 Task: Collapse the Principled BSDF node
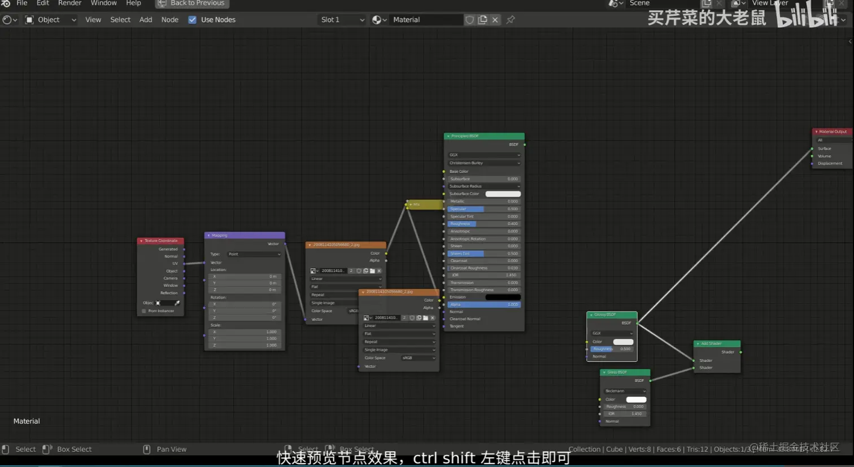448,136
